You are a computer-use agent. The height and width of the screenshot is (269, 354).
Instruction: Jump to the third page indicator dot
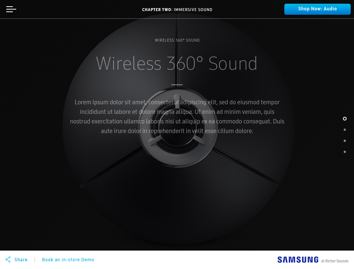click(345, 141)
